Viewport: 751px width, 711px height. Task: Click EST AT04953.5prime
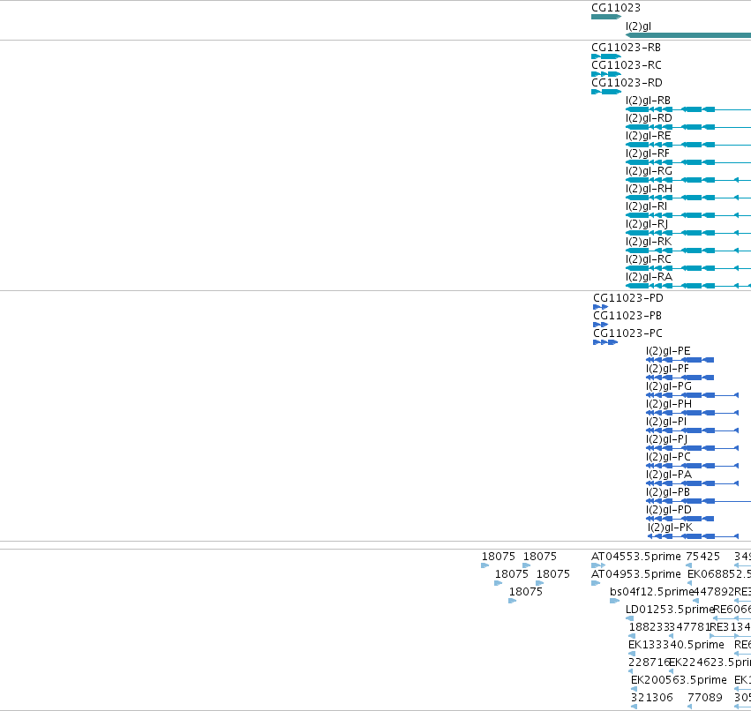click(596, 584)
